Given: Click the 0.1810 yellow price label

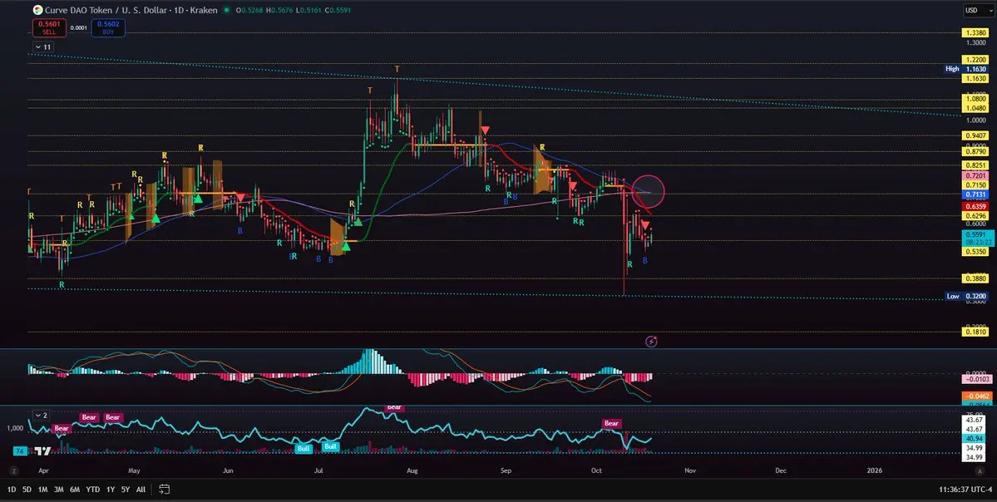Looking at the screenshot, I should (975, 332).
